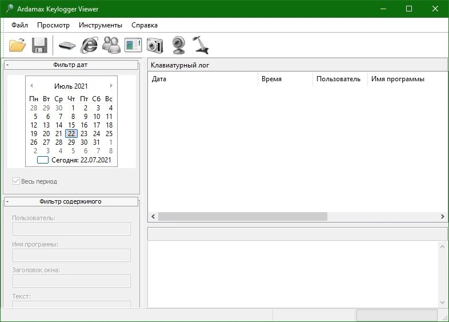Image resolution: width=449 pixels, height=322 pixels.
Task: Click the horizontal scrollbar thumb in log list
Action: (243, 217)
